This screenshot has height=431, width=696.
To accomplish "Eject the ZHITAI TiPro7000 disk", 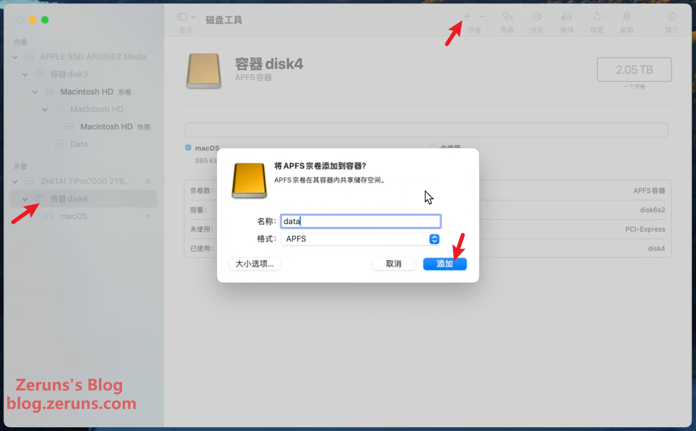I will click(148, 182).
